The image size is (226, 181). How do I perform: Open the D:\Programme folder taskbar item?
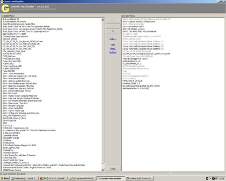[82, 178]
